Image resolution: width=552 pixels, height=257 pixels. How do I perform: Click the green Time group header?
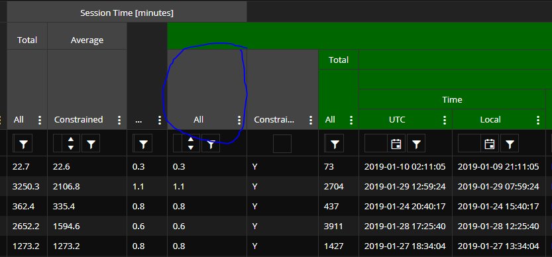[453, 99]
